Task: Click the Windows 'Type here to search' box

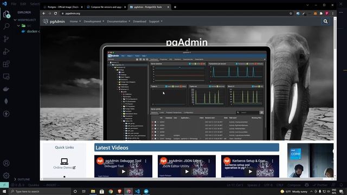Action: click(x=40, y=191)
